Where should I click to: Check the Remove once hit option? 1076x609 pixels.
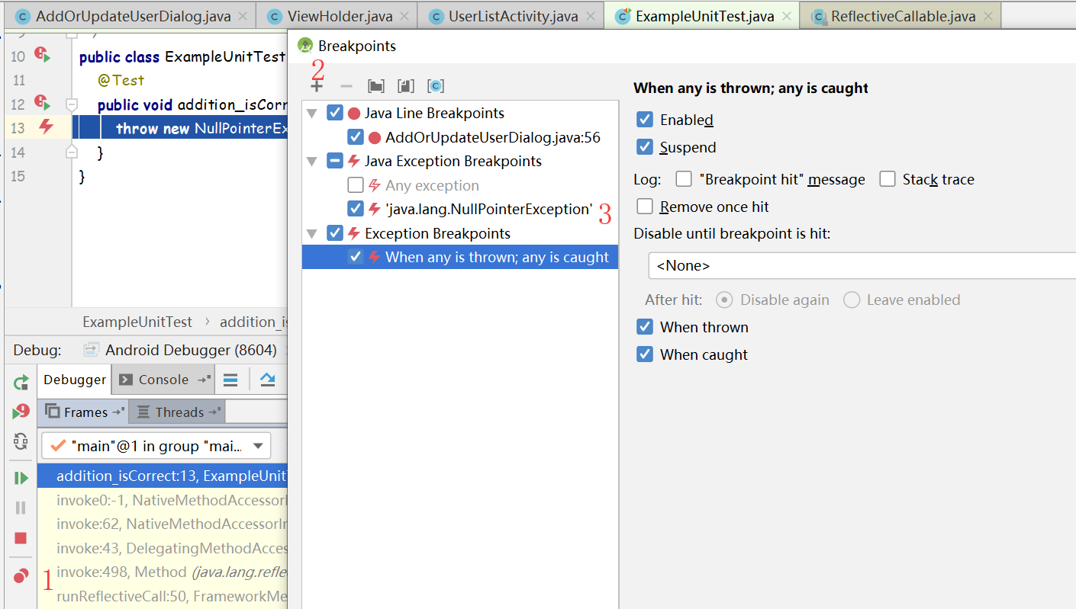tap(645, 207)
